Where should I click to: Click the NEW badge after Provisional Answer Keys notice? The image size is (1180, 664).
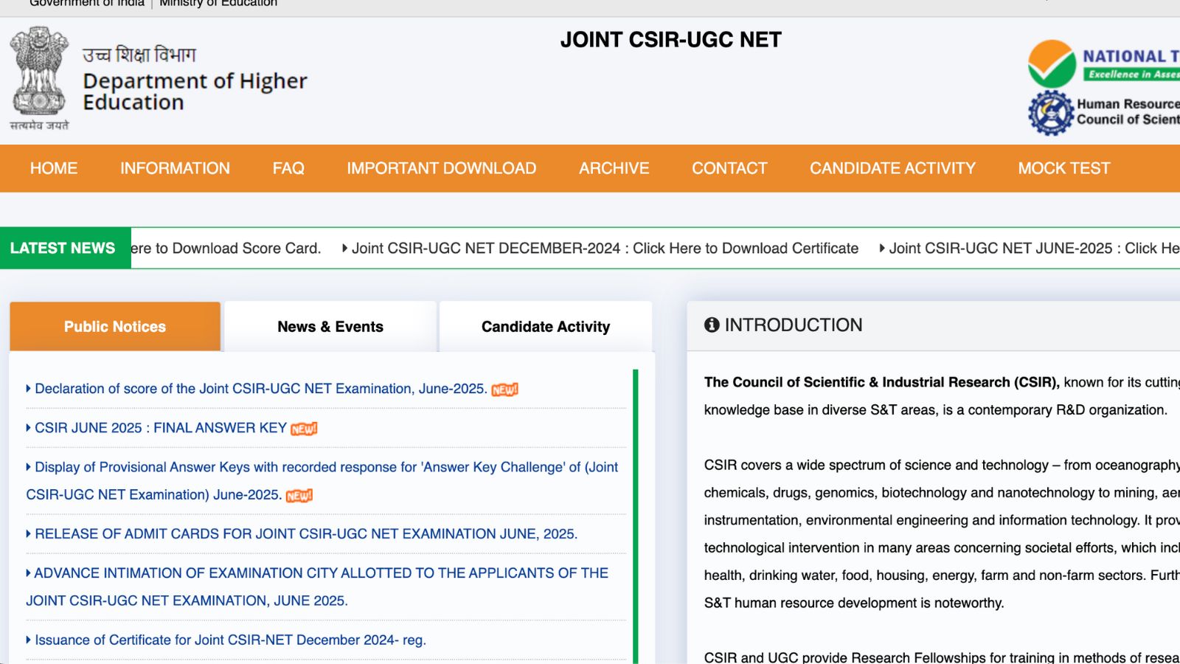[299, 496]
